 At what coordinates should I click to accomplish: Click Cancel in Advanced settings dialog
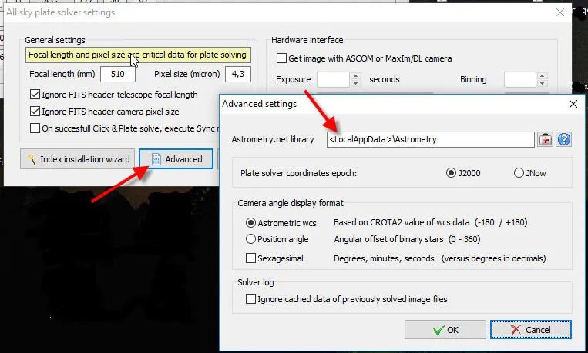tap(531, 330)
